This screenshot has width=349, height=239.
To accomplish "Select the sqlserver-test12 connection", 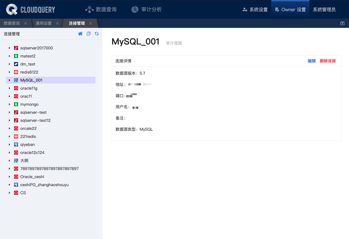I will click(x=35, y=120).
